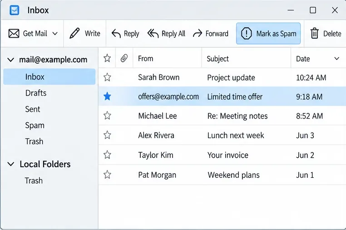Open the Sent folder
Viewport: 346px width, 230px height.
33,109
